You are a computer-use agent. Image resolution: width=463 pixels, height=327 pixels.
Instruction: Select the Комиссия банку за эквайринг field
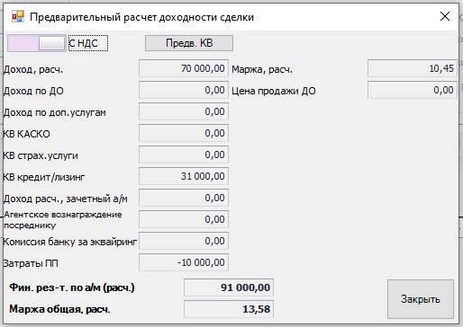pos(184,241)
